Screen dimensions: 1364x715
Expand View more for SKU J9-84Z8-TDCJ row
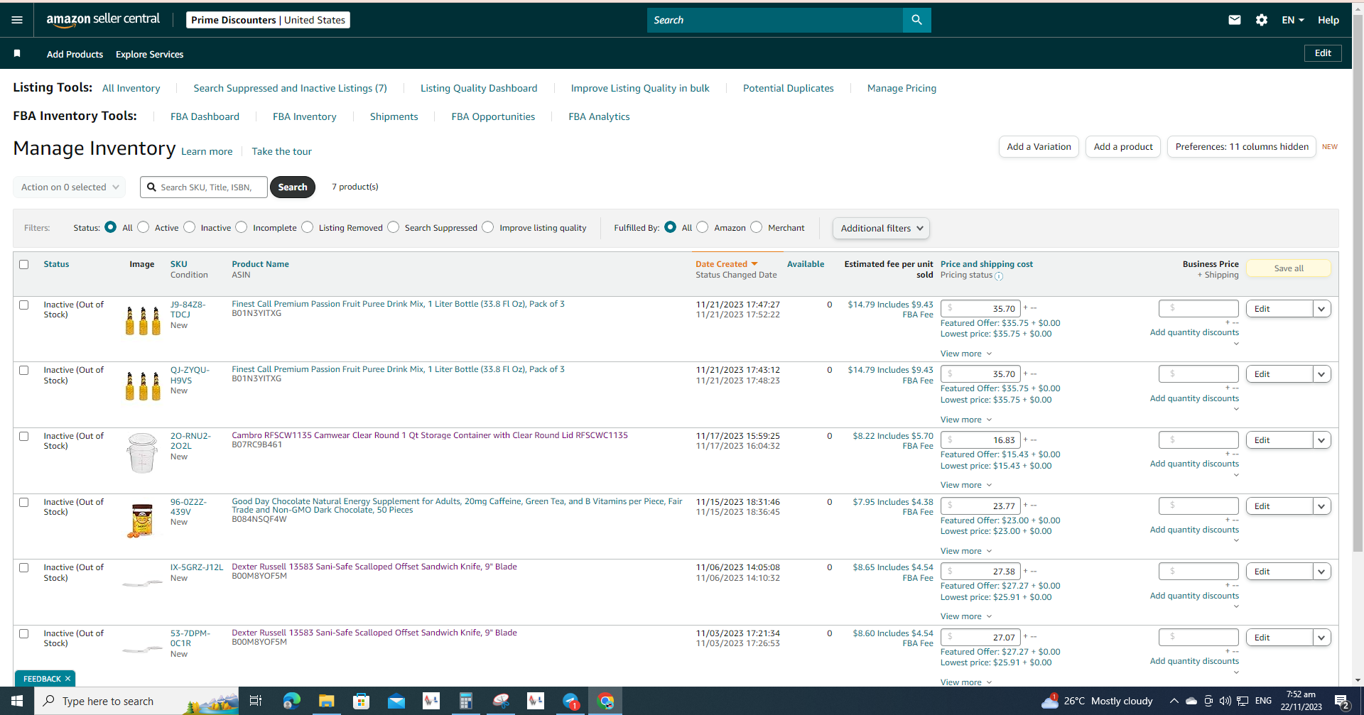tap(966, 354)
